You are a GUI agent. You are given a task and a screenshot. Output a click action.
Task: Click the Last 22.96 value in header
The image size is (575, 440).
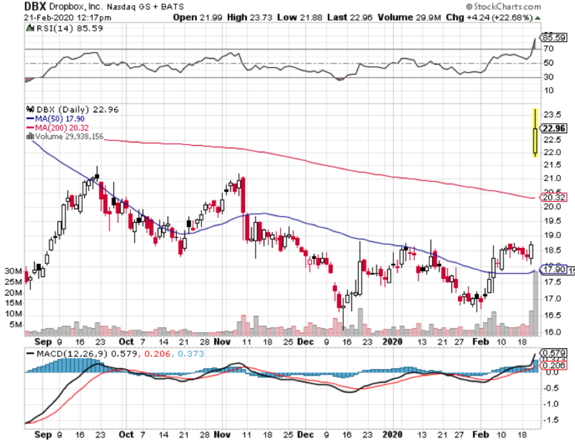pyautogui.click(x=350, y=18)
